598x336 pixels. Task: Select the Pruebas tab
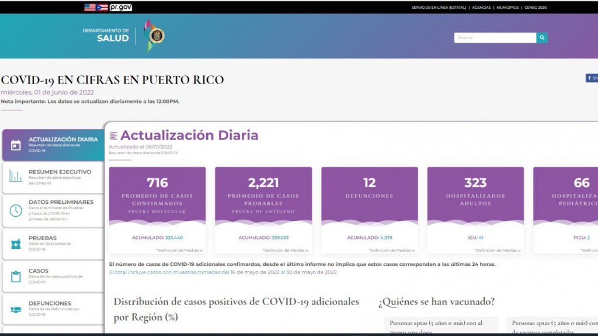coord(53,244)
